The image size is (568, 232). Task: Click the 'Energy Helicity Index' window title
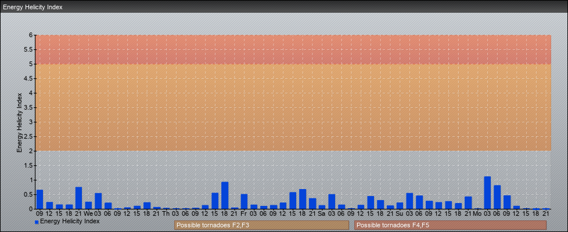[33, 7]
